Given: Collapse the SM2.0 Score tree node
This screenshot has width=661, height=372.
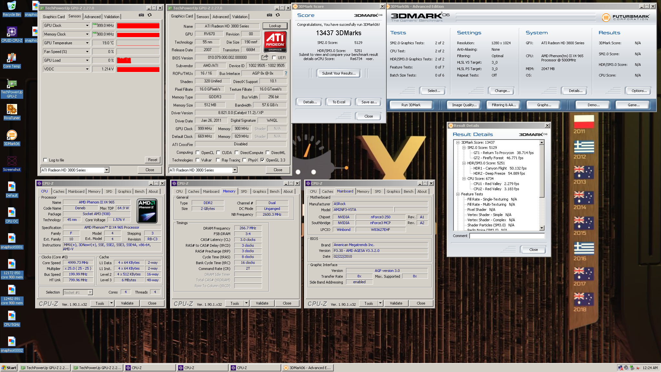Looking at the screenshot, I should pos(464,148).
